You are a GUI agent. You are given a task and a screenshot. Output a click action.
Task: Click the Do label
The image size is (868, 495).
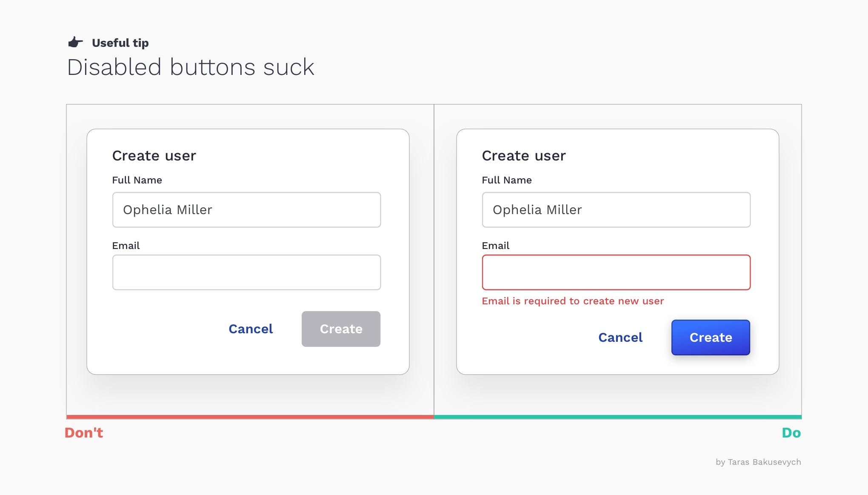(791, 432)
